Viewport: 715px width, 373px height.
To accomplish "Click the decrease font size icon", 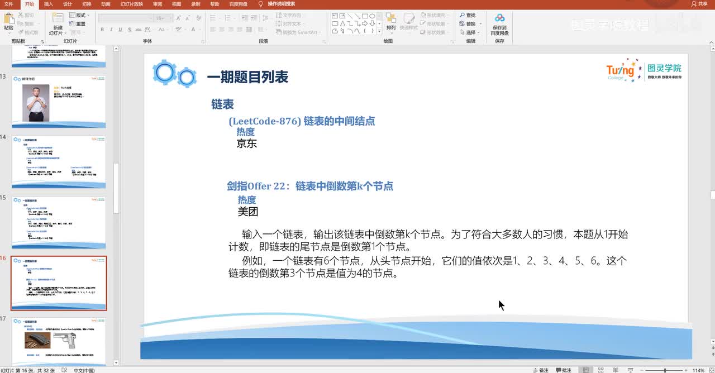I will pyautogui.click(x=188, y=18).
